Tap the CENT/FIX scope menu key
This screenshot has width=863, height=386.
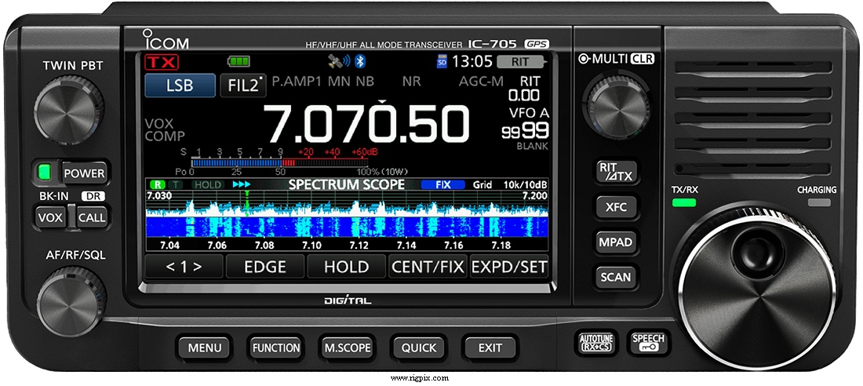tap(428, 267)
